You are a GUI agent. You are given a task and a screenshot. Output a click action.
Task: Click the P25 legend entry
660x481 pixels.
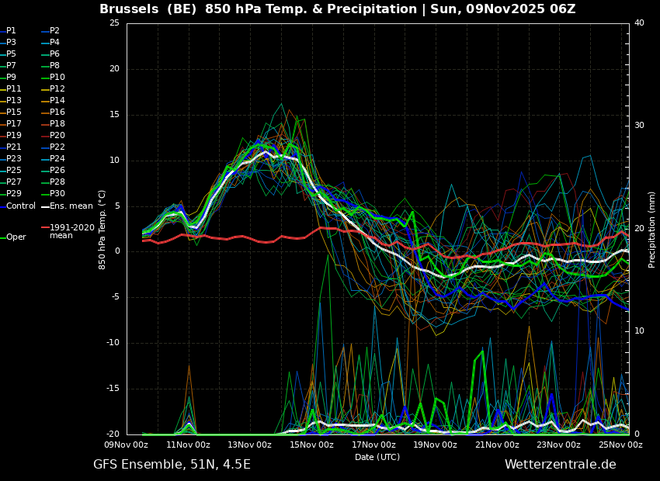coord(13,170)
